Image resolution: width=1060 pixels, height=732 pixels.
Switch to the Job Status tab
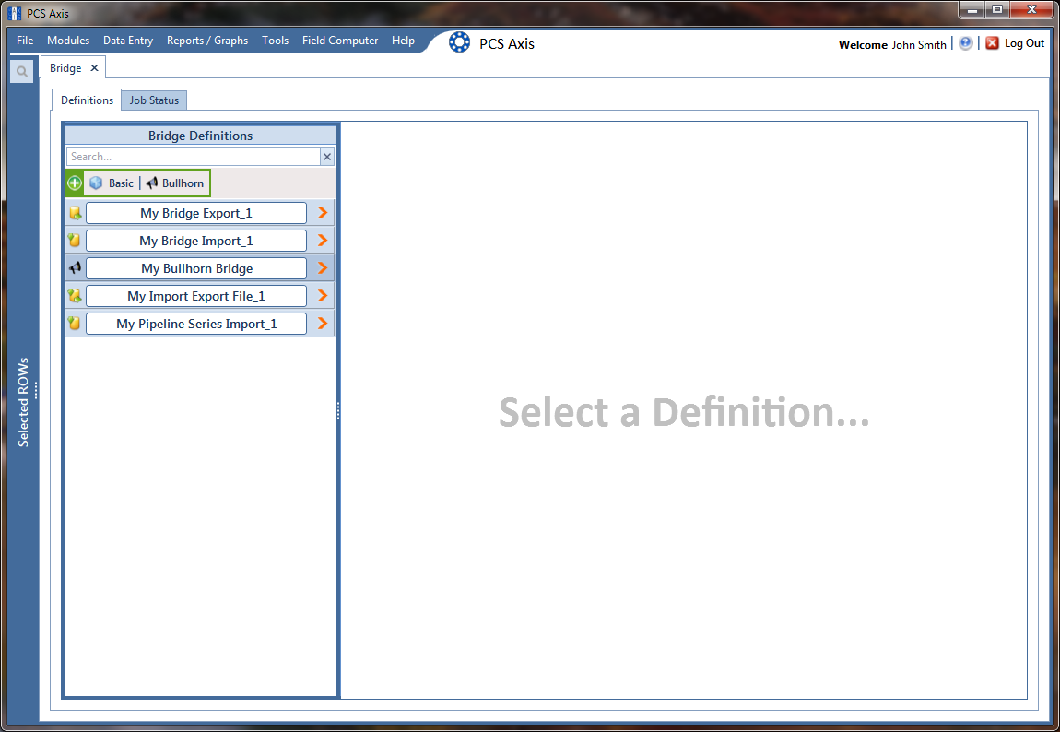154,100
